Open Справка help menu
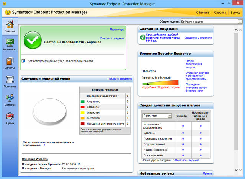Image resolution: width=245 pixels, height=179 pixels. pos(220,13)
